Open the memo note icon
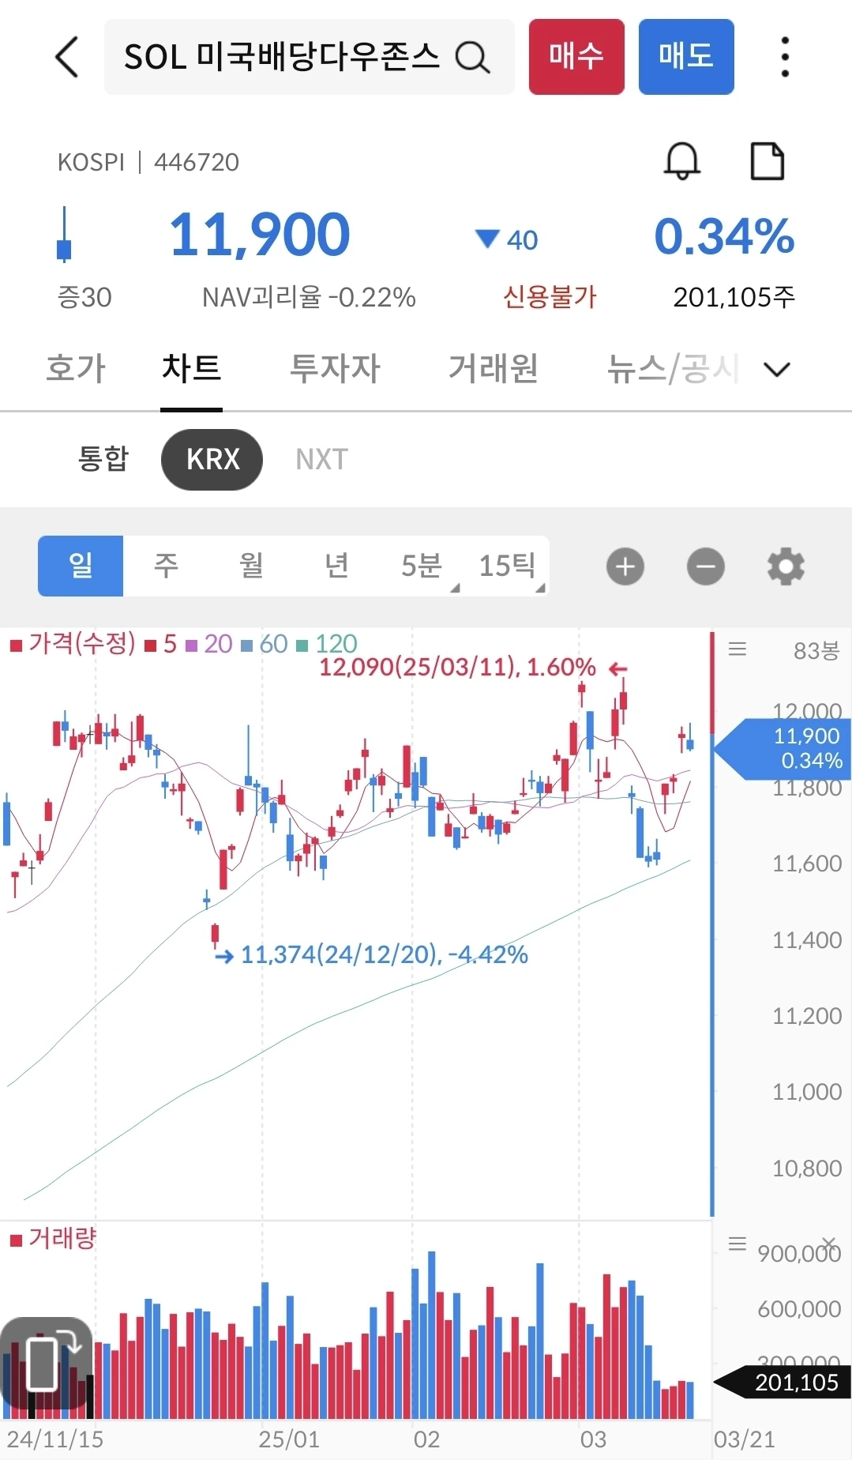The image size is (852, 1460). 767,161
